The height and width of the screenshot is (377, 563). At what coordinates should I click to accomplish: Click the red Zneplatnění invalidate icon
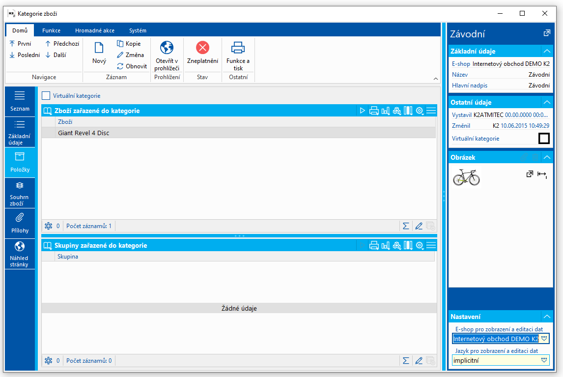tap(202, 48)
